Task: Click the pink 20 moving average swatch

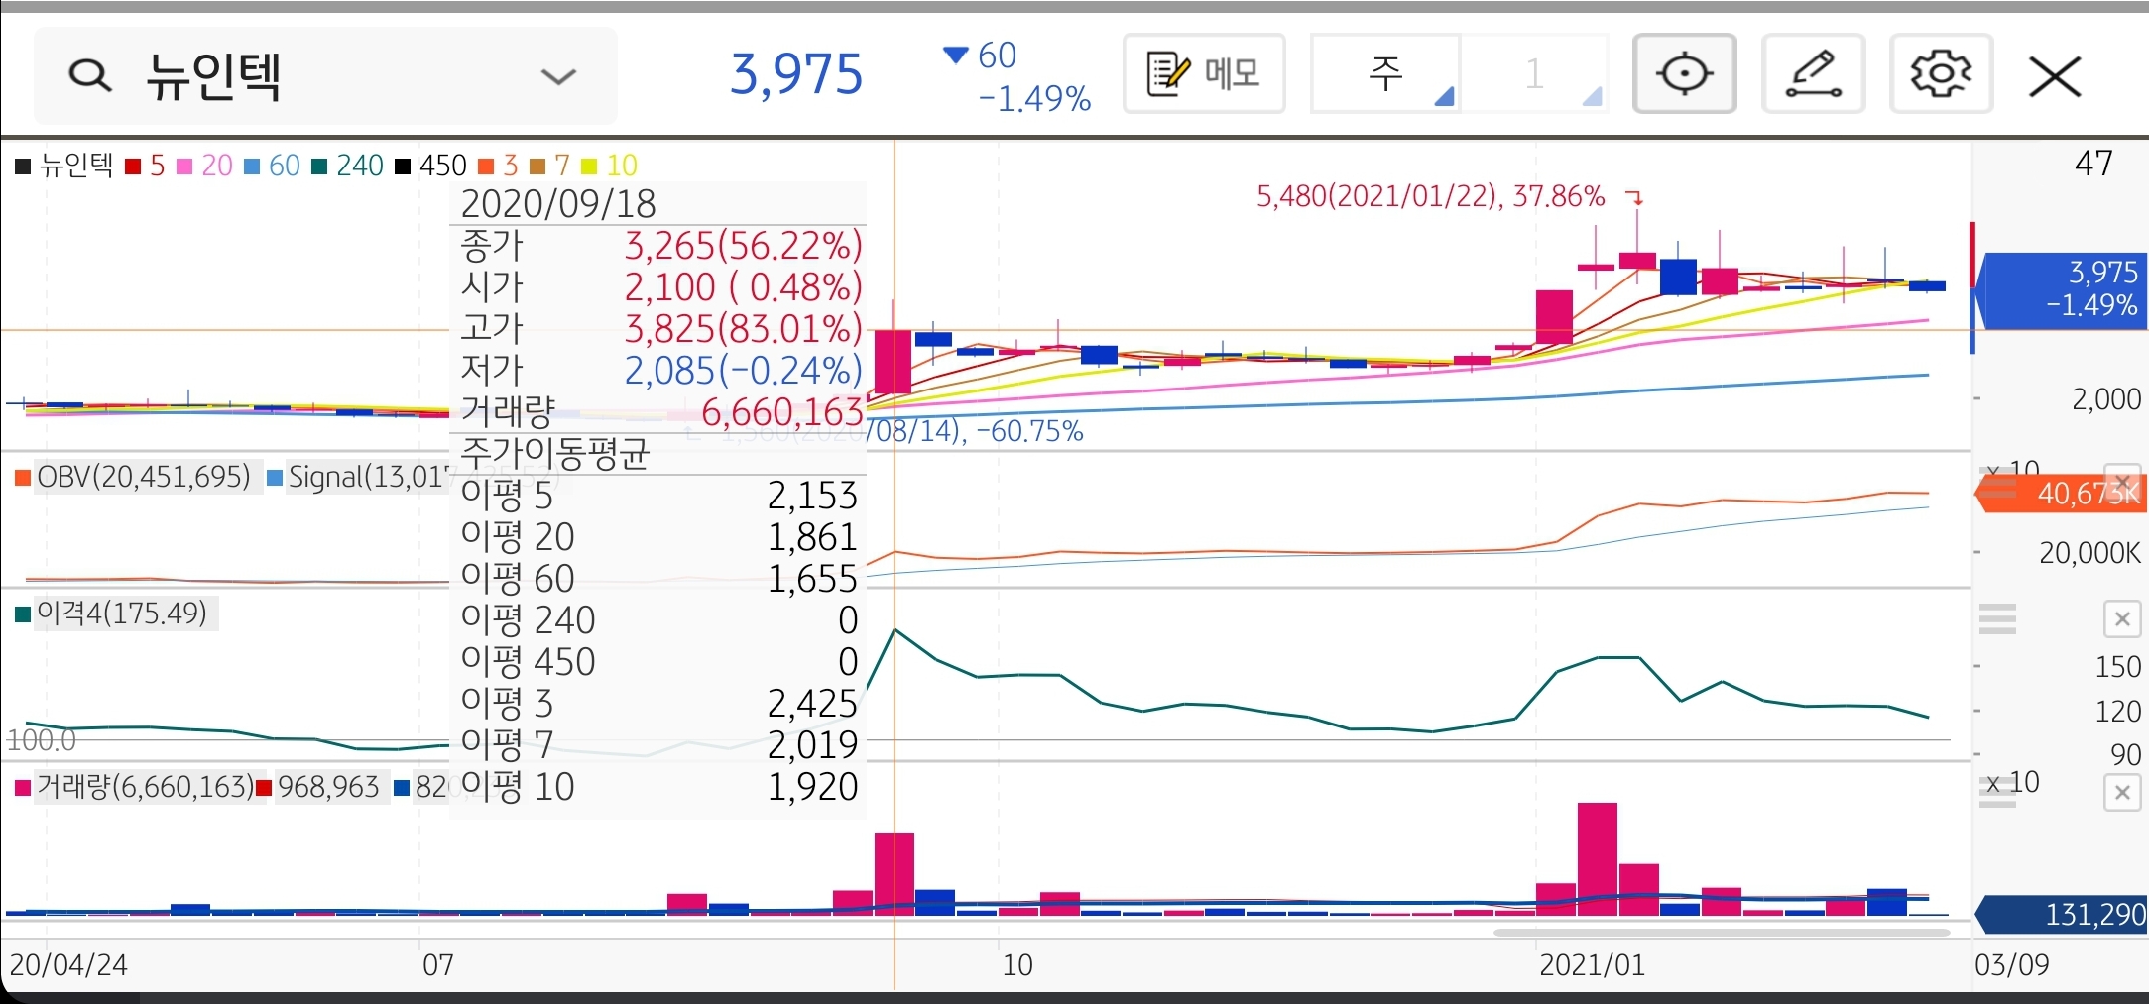Action: tap(184, 167)
